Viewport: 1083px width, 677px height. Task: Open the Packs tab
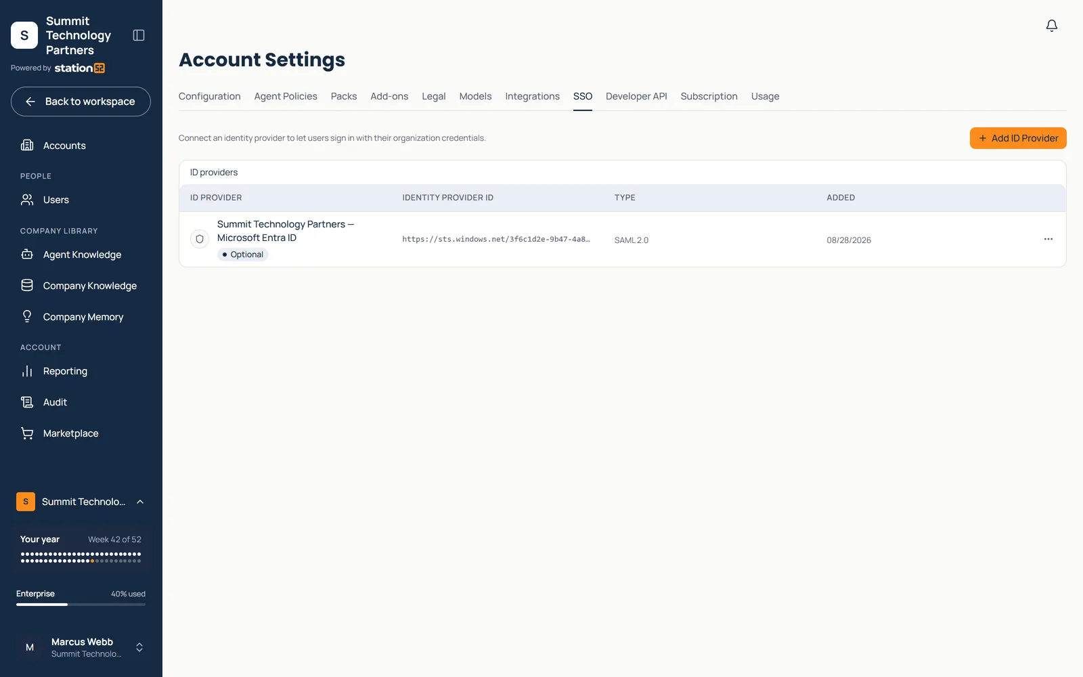(344, 96)
